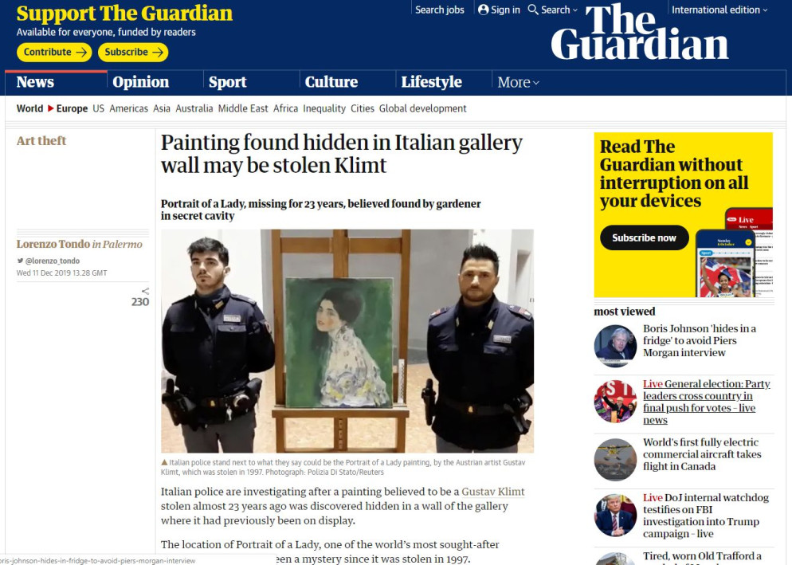This screenshot has width=792, height=565.
Task: Open International edition dropdown
Action: [719, 10]
